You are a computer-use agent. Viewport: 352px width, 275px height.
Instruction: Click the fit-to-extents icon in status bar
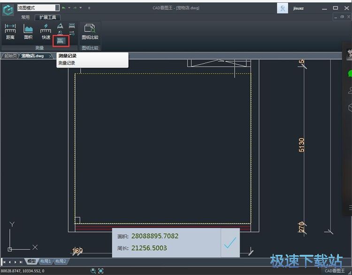click(x=100, y=271)
